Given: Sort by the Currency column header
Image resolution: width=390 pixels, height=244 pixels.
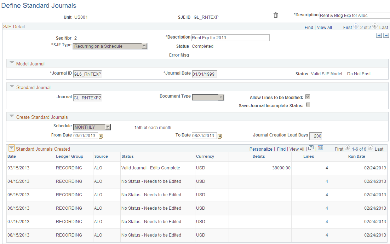Looking at the screenshot, I should [205, 156].
